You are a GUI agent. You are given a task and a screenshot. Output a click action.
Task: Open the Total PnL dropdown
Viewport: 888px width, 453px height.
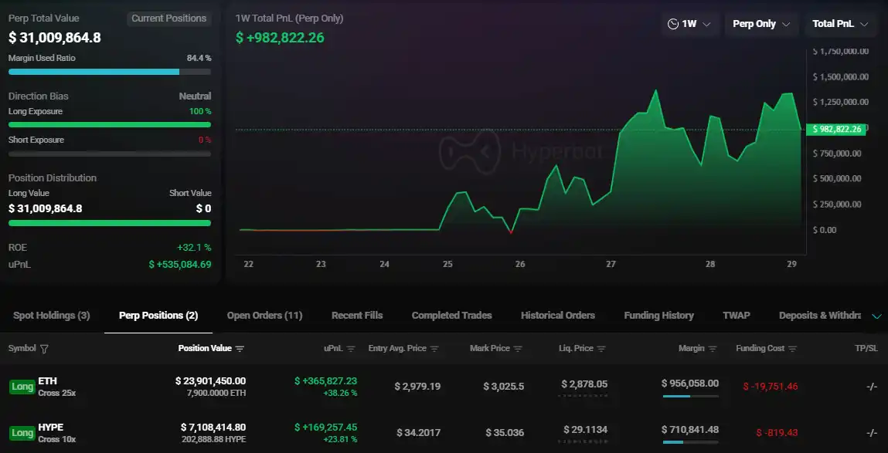[x=841, y=24]
